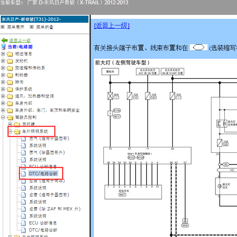Viewport: 237px width, 237px height.
Task: Click the green back arrow icon
Action: [x=4, y=40]
